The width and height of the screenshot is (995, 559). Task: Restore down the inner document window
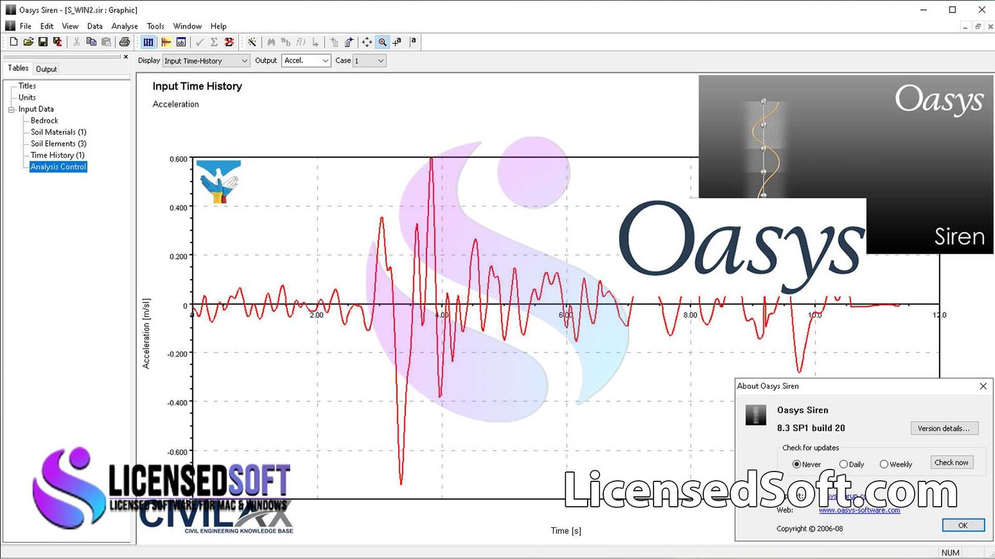[978, 27]
